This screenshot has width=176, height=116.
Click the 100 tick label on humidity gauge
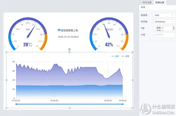point(118,46)
